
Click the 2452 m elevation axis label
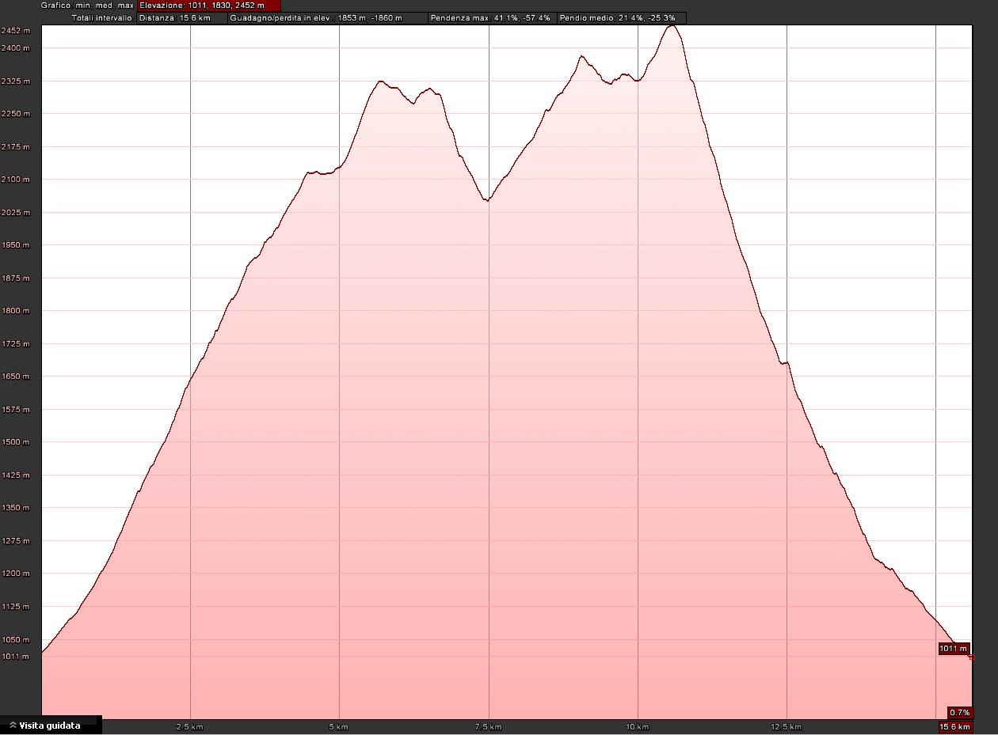tap(16, 31)
